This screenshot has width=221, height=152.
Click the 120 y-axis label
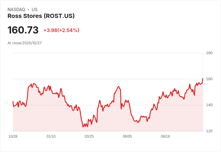pos(209,131)
